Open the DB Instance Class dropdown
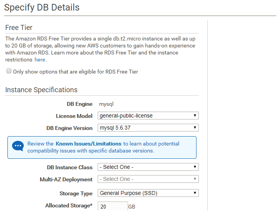This screenshot has width=279, height=214. 148,167
